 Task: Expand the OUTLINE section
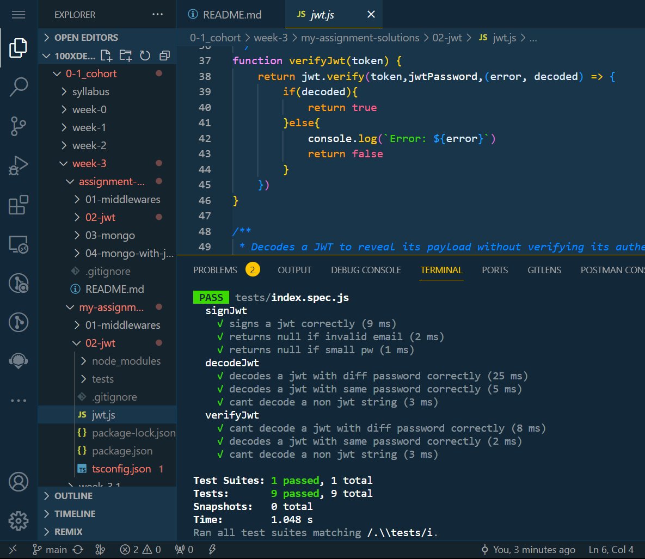(107, 496)
